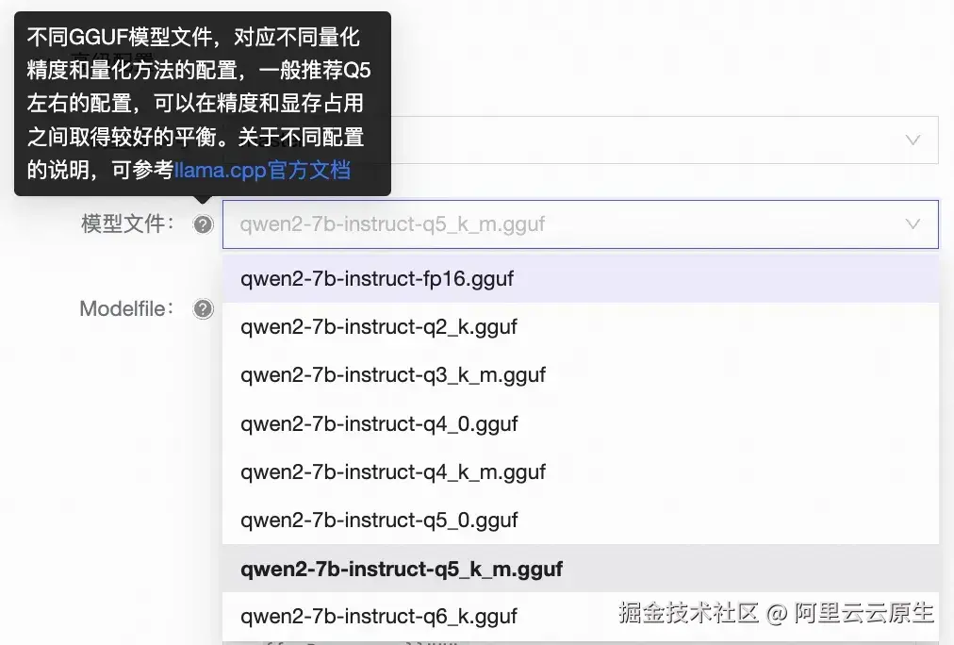Image resolution: width=954 pixels, height=645 pixels.
Task: Choose qwen2-7b-instruct-q3_k_m.gguf model file
Action: [x=392, y=374]
